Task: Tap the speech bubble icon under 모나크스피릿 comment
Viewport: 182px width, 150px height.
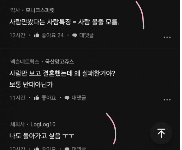Action: [x=75, y=36]
